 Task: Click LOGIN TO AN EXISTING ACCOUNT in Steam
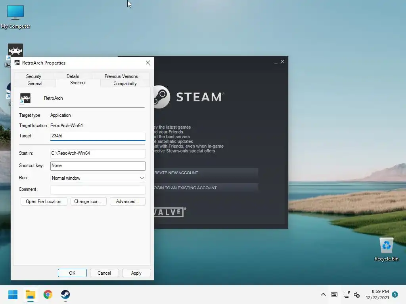click(x=206, y=188)
